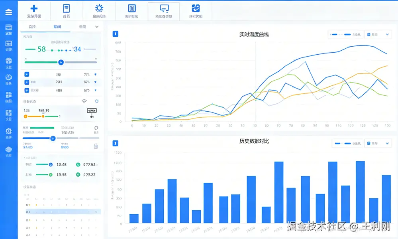This screenshot has width=398, height=239.
Task: Click the value 12.68
Action: (x=61, y=164)
